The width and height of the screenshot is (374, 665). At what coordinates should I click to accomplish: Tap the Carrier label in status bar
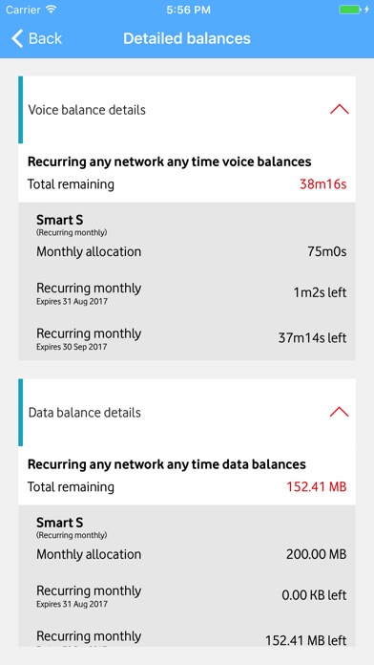click(x=23, y=10)
